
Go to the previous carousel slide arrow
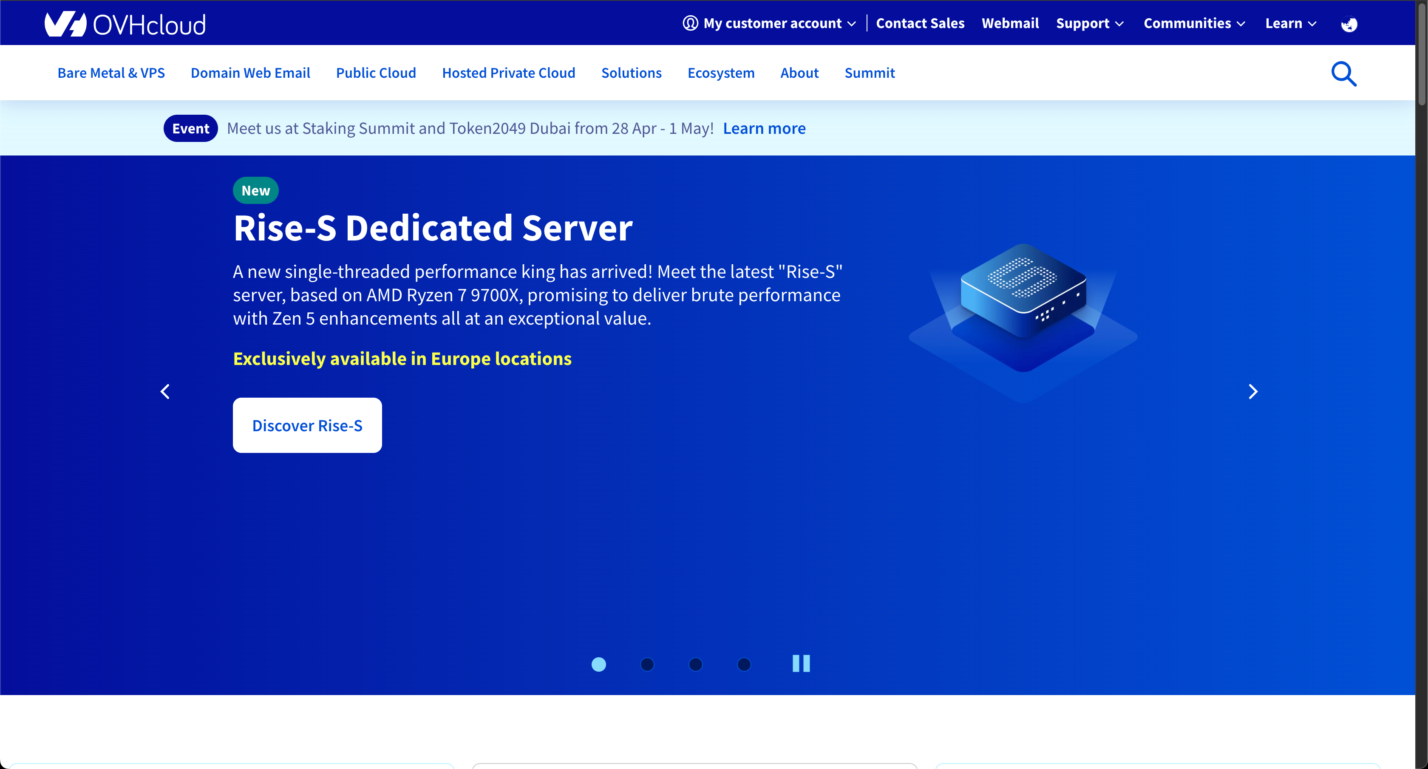(165, 392)
